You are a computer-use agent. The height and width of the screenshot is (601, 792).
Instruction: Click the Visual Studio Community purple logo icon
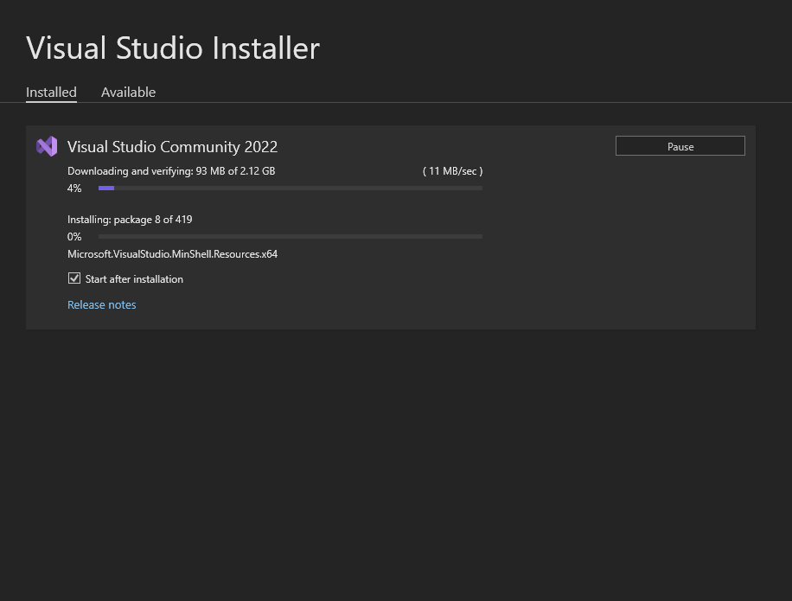pos(47,146)
